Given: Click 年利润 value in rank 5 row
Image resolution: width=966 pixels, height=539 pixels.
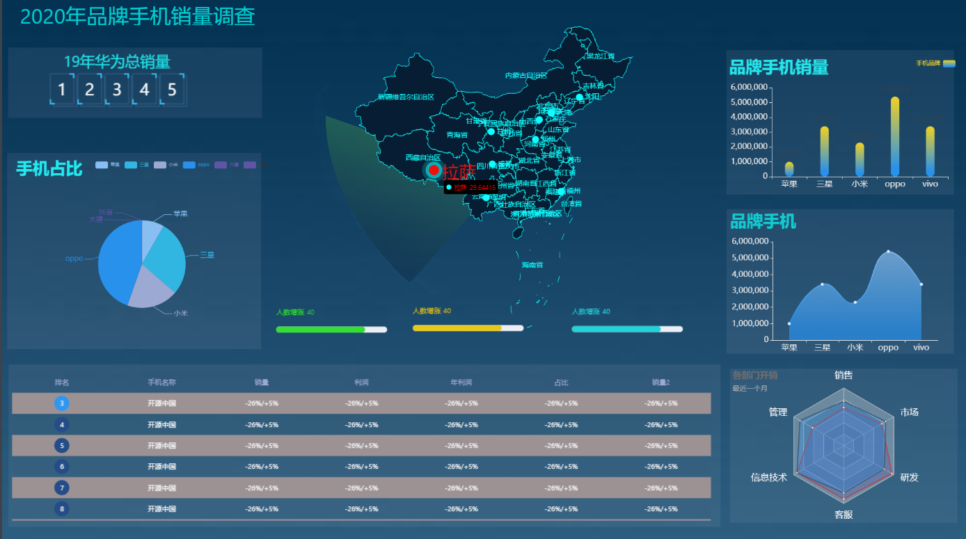Looking at the screenshot, I should coord(461,446).
